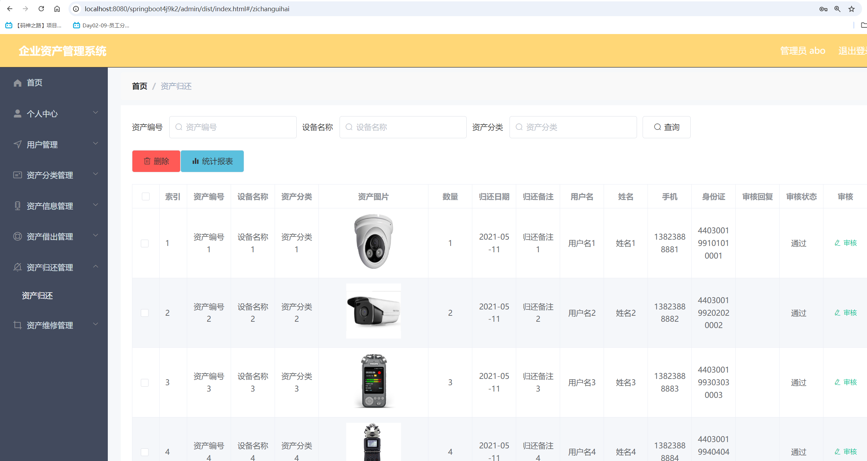Check the checkbox for row 2

(x=145, y=313)
